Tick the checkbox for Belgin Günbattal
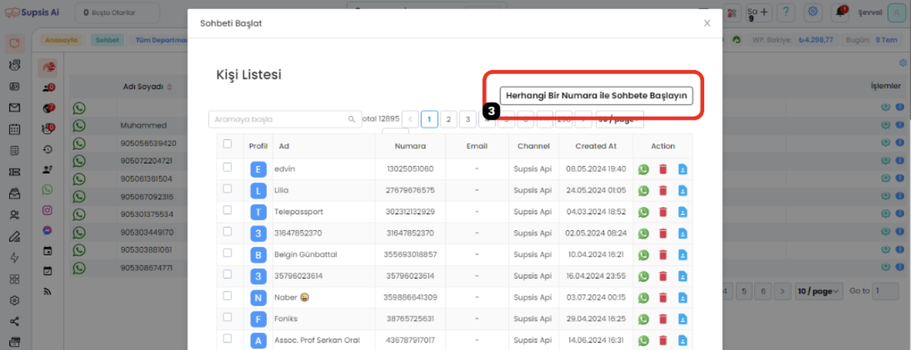911x350 pixels. click(x=227, y=254)
